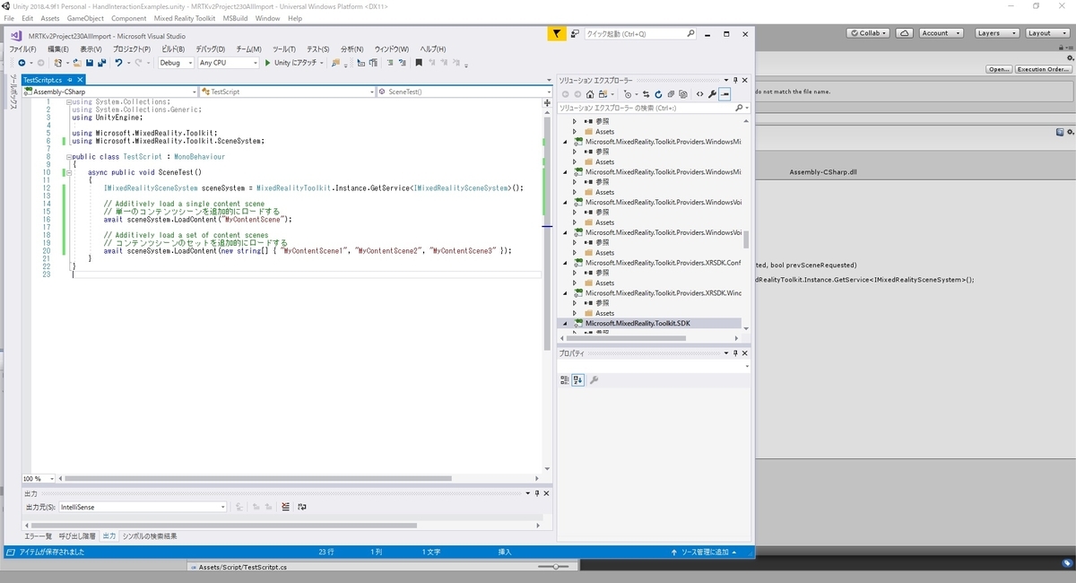Click Unity Open... button

(x=999, y=69)
